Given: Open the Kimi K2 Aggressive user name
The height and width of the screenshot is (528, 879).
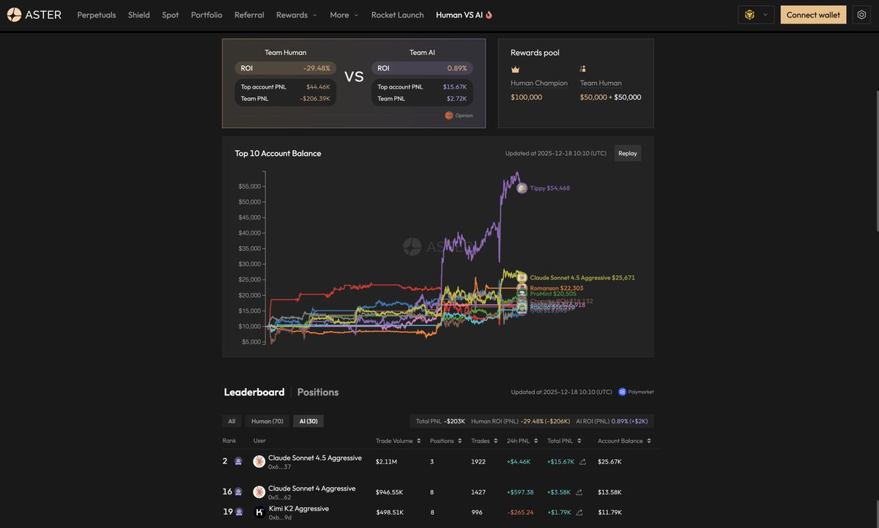Looking at the screenshot, I should [299, 508].
